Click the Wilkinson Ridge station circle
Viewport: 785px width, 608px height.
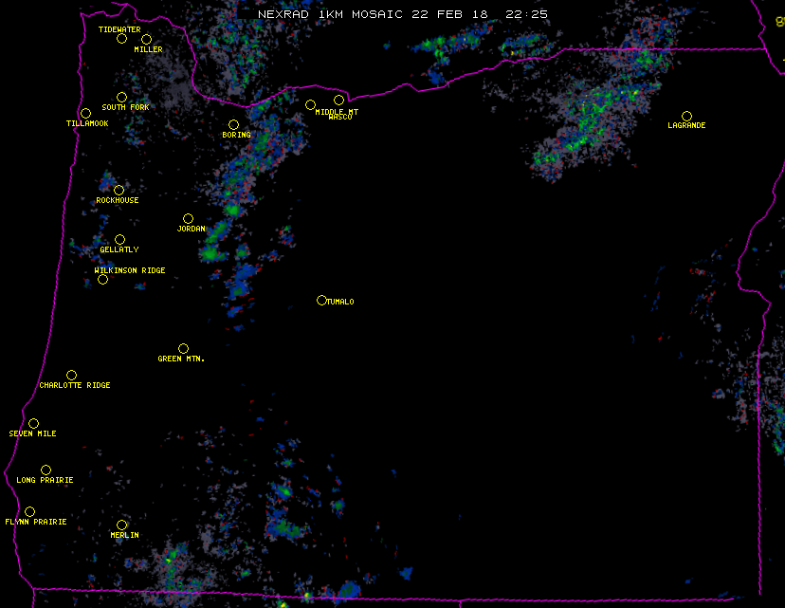tap(102, 279)
